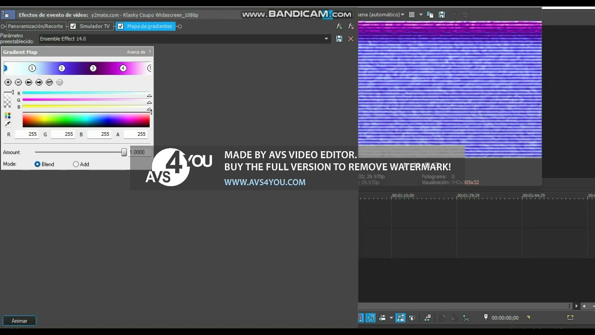The height and width of the screenshot is (335, 595).
Task: Open the preset dropdown arrow
Action: click(x=326, y=39)
